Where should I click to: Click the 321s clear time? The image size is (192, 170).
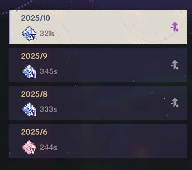coord(47,33)
